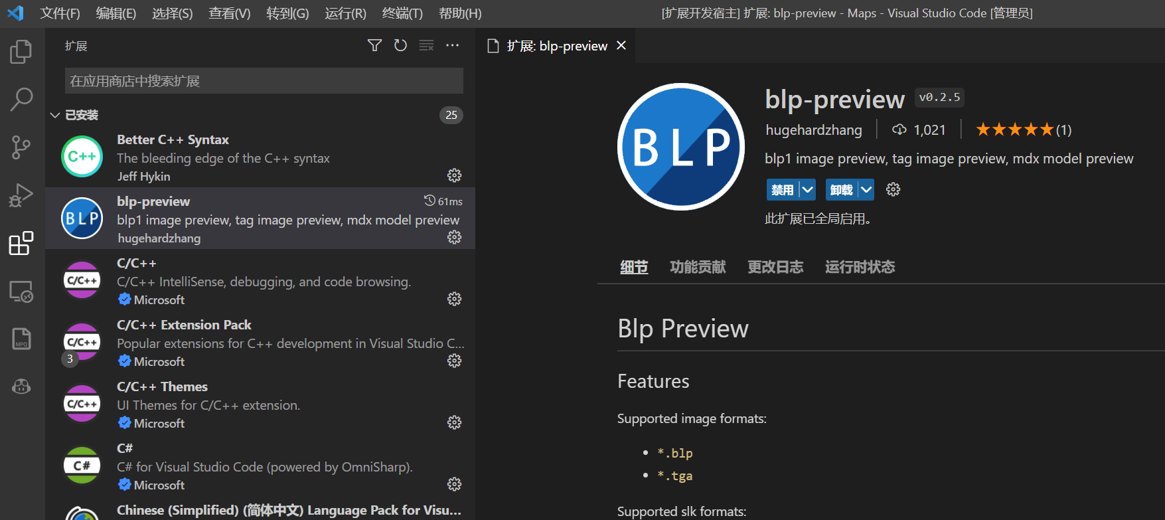The width and height of the screenshot is (1165, 520).
Task: Open gear menu for C/C++ extension
Action: pyautogui.click(x=454, y=299)
